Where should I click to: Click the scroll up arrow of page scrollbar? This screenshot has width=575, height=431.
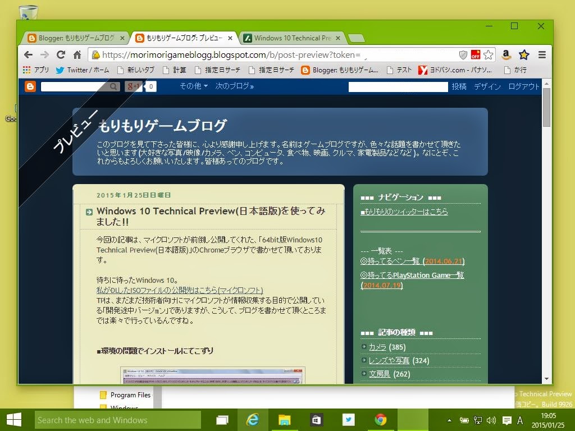(547, 84)
